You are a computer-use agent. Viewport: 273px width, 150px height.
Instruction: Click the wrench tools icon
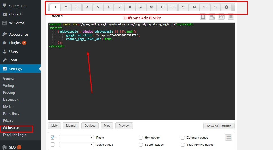point(212,17)
